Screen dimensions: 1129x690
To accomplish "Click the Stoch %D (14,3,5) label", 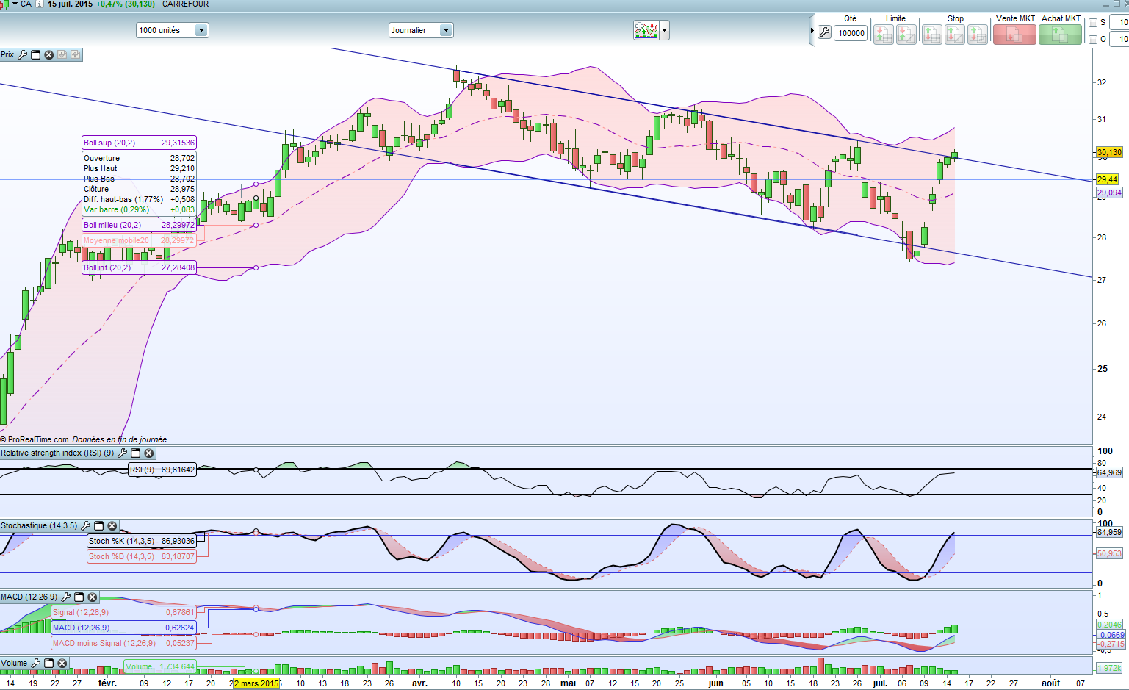I will (x=142, y=556).
